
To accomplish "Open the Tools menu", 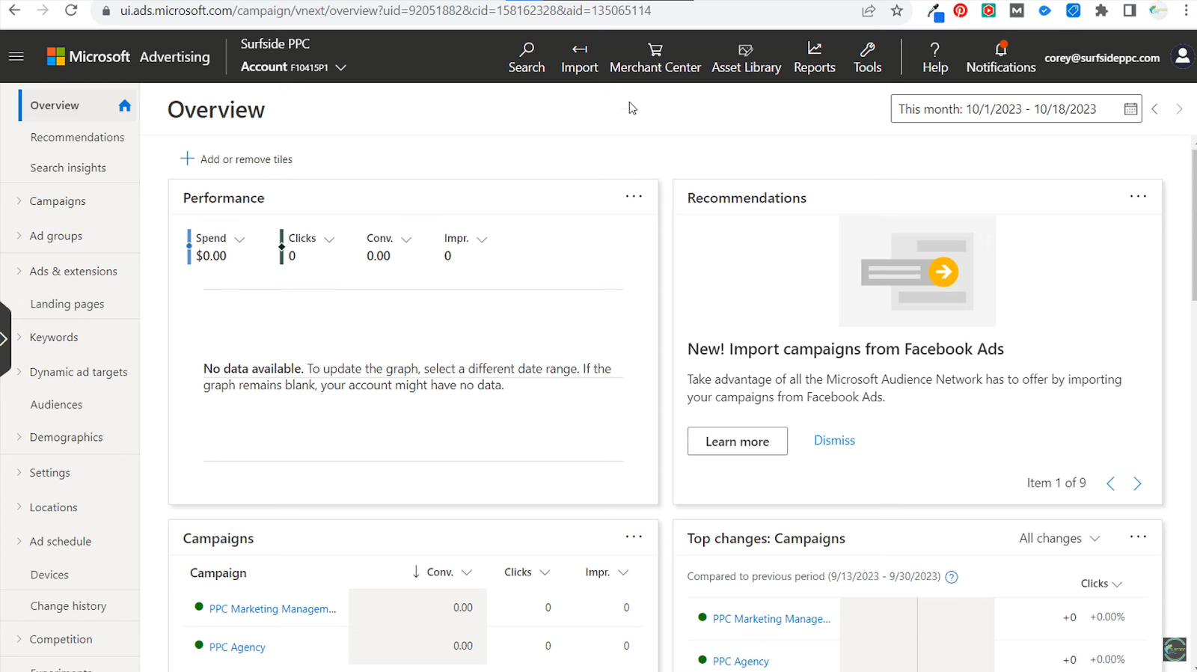I will [868, 58].
